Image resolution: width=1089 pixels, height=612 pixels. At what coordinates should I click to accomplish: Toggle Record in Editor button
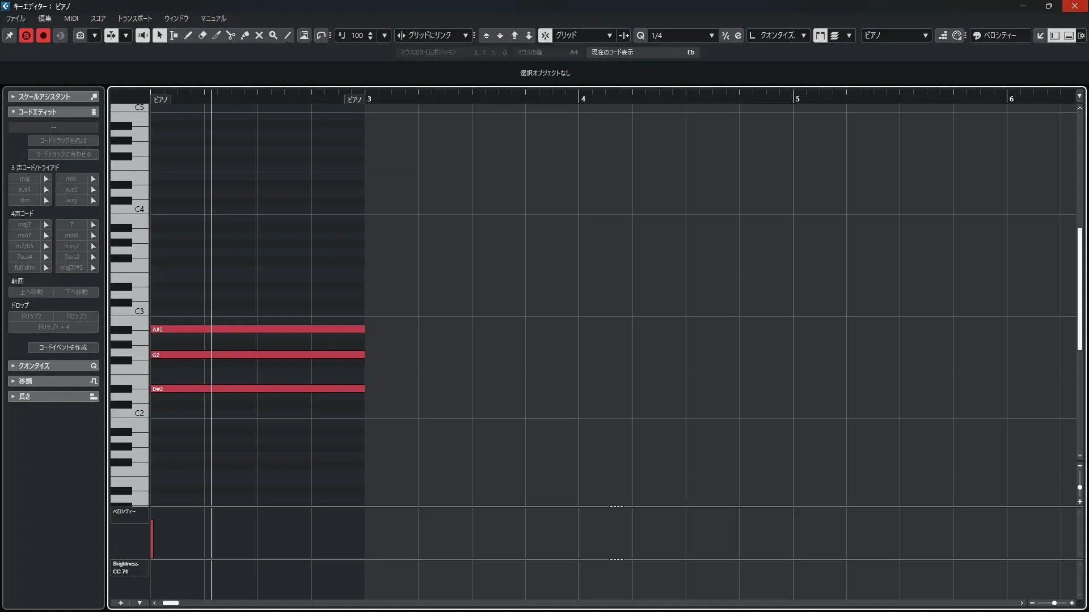[43, 35]
